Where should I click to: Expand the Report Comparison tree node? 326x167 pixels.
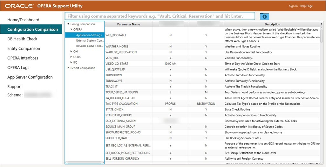(68, 68)
